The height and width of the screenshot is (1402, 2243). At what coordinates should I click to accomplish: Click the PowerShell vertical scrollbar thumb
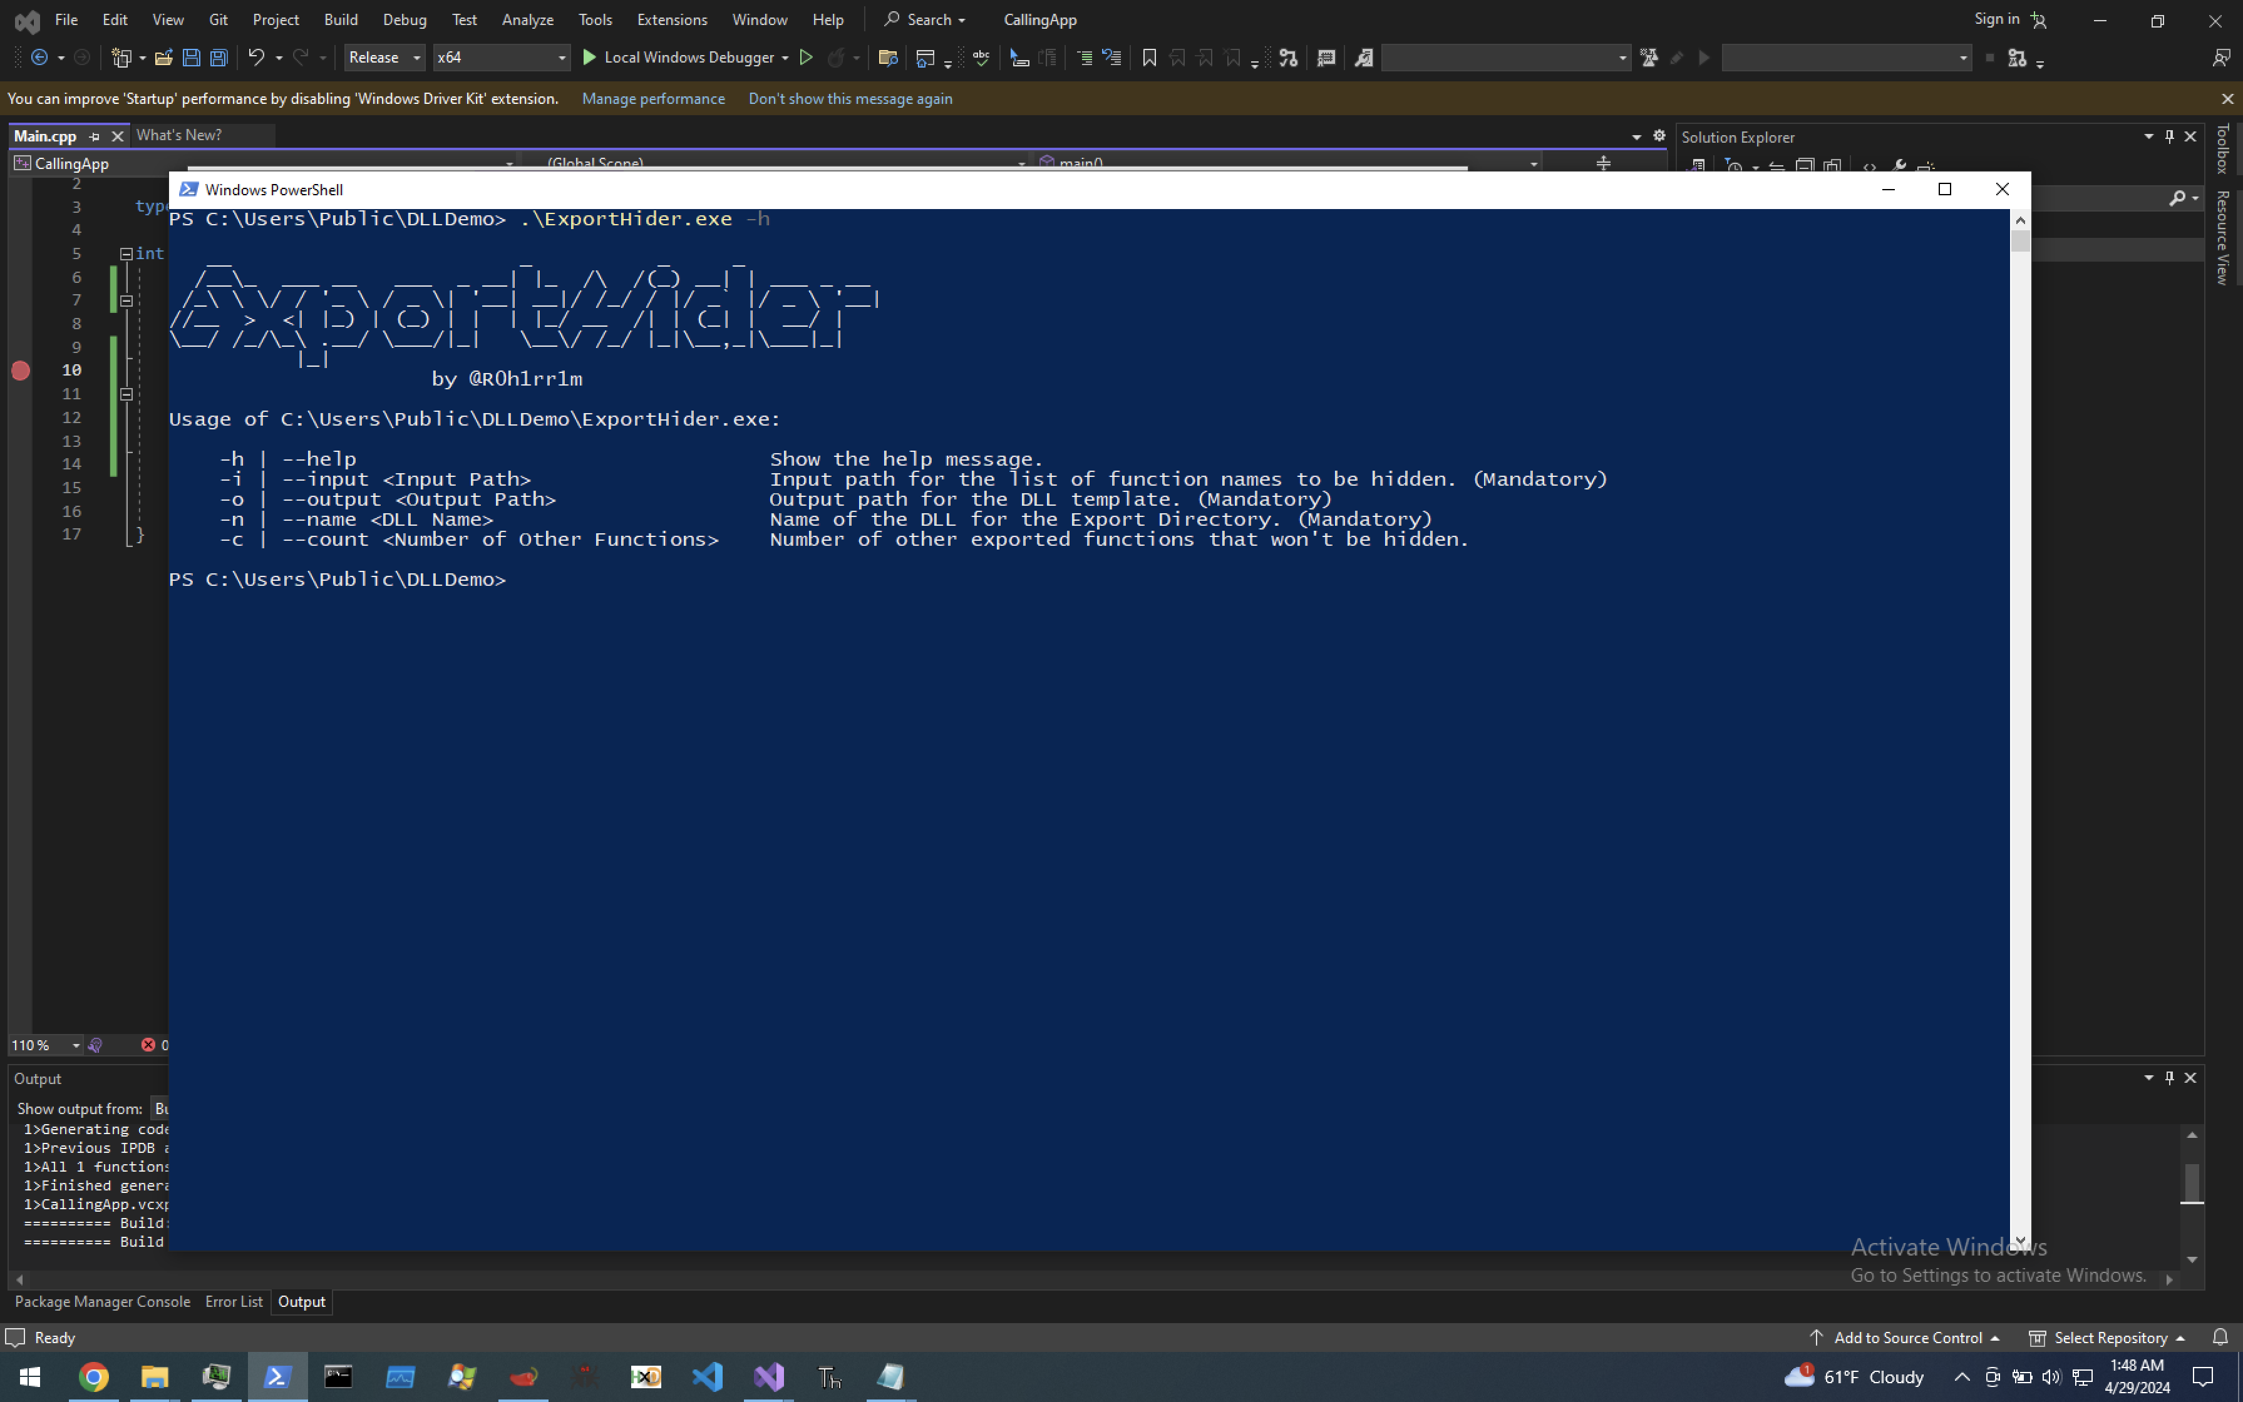(x=2019, y=242)
